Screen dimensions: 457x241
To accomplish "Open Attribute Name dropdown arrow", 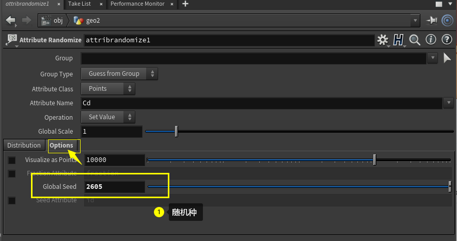I will pyautogui.click(x=449, y=103).
